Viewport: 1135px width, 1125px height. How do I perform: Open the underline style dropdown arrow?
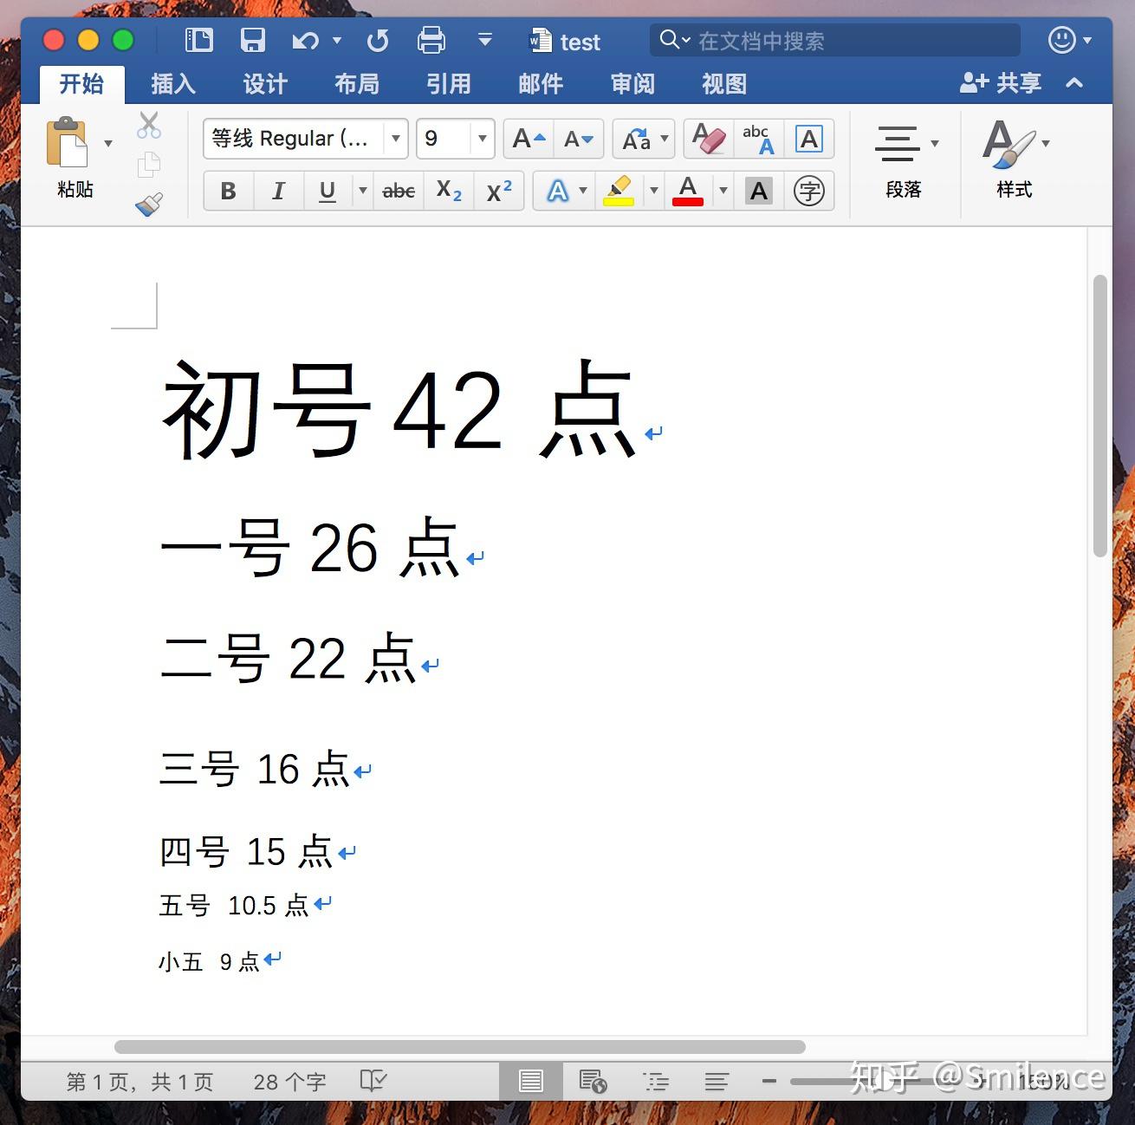click(363, 191)
